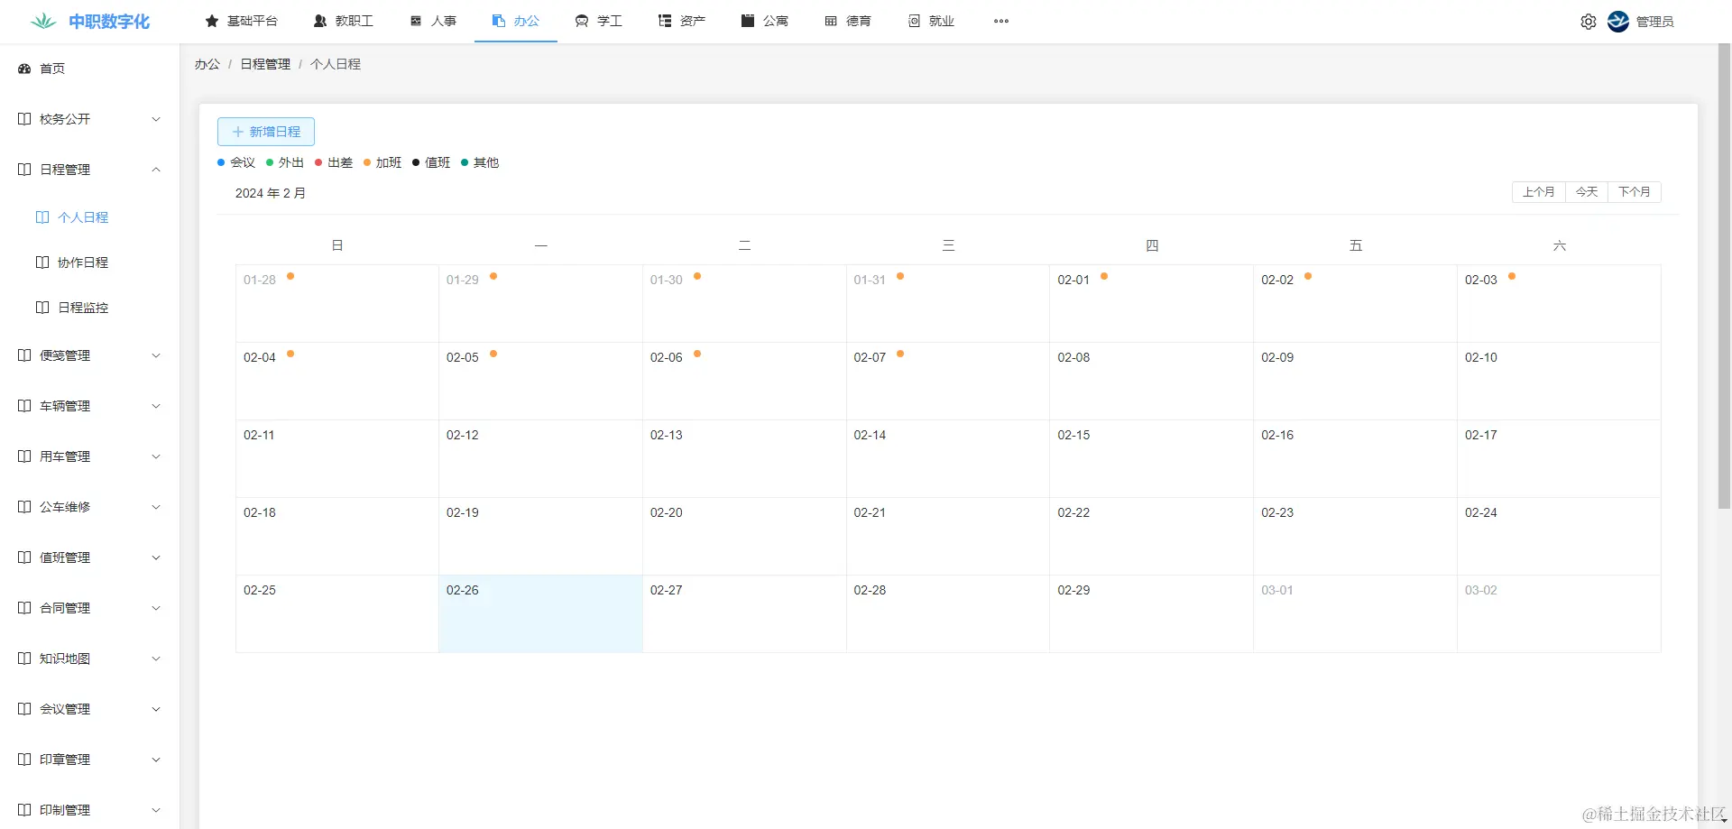
Task: Jump to today with 今天 button
Action: tap(1587, 192)
